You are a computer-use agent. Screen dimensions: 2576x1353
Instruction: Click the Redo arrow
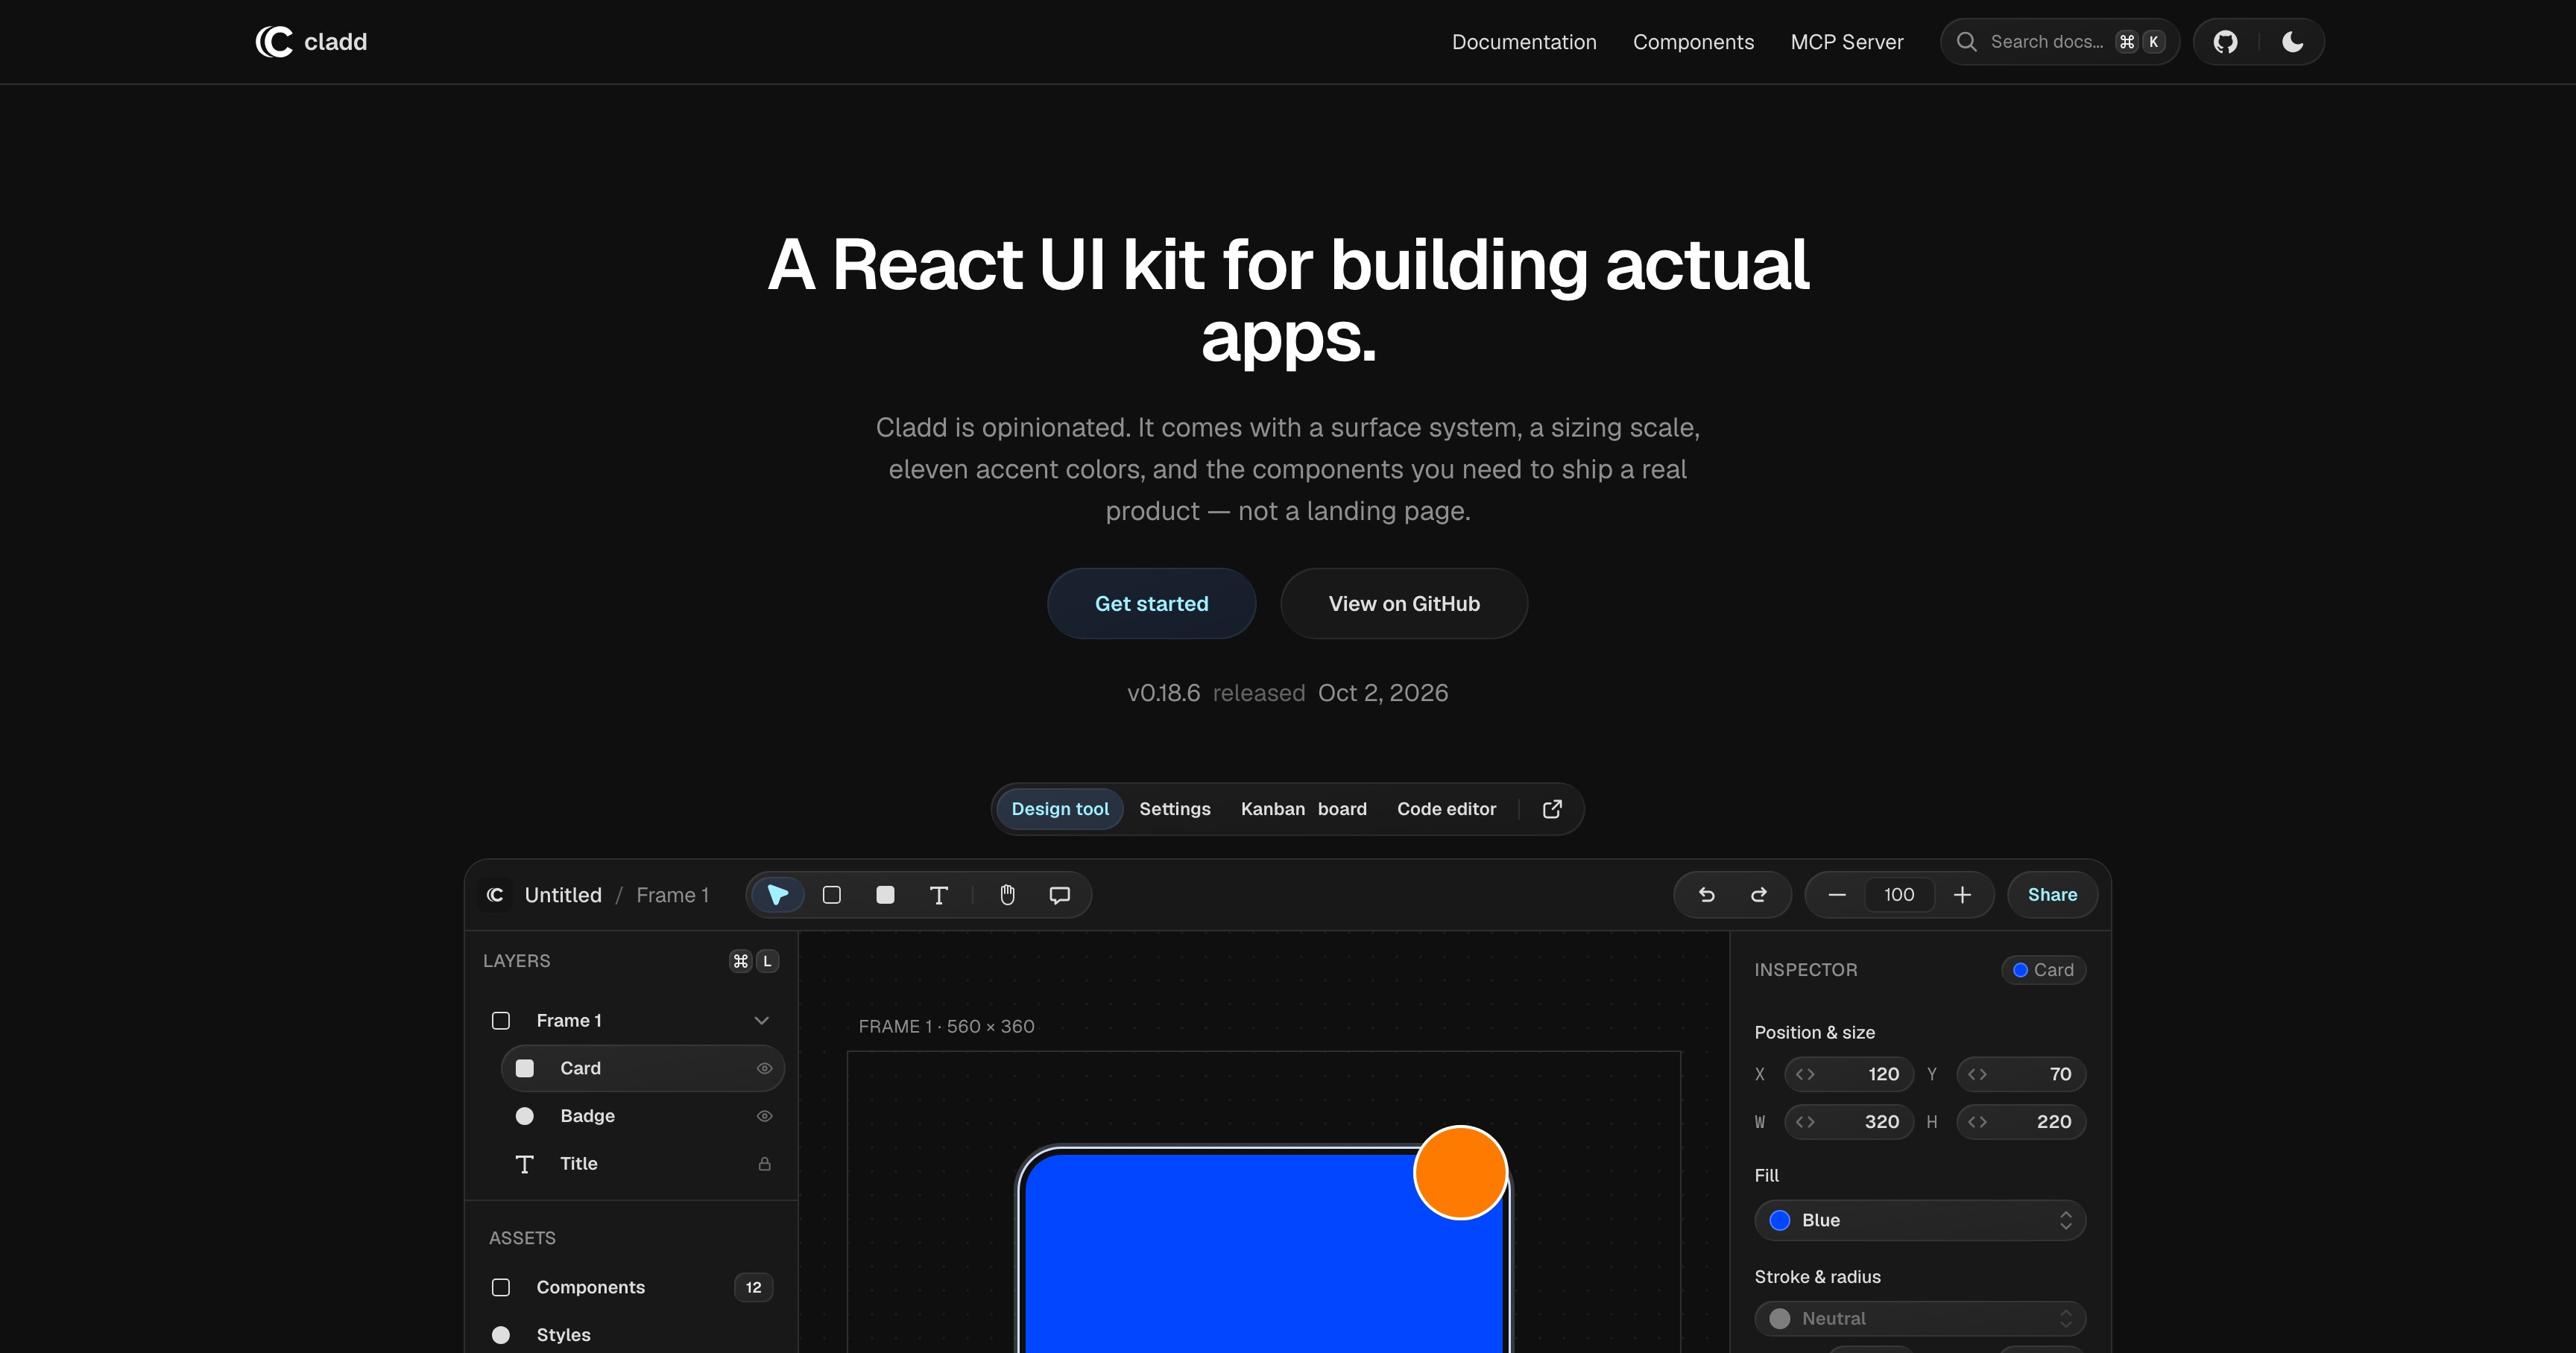pos(1758,894)
